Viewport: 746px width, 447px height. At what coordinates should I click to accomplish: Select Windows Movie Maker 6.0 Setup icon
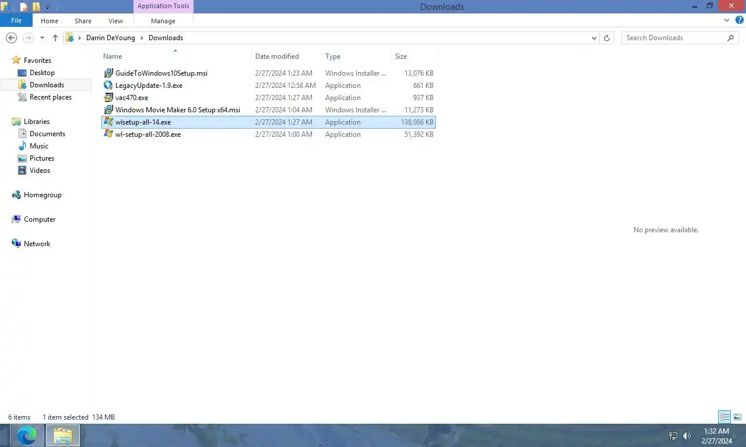[x=108, y=110]
